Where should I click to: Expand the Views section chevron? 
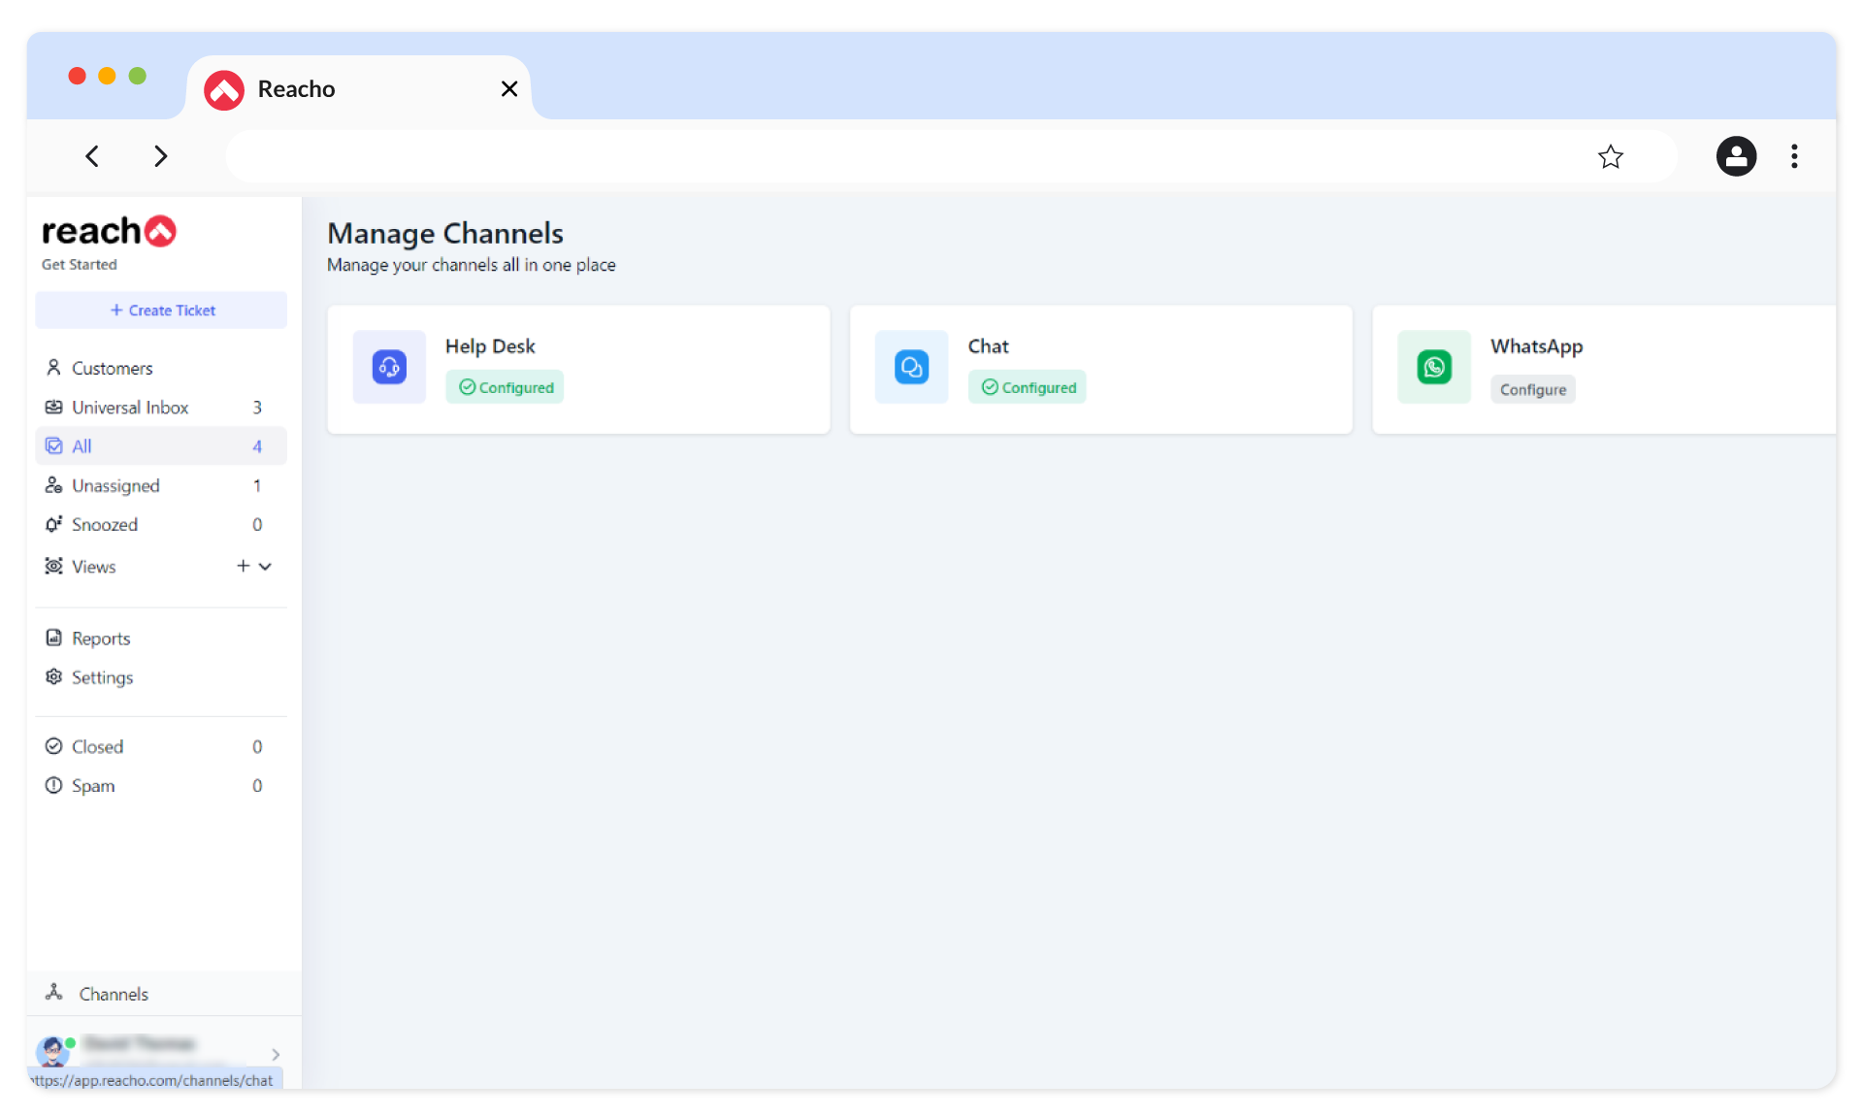coord(265,566)
